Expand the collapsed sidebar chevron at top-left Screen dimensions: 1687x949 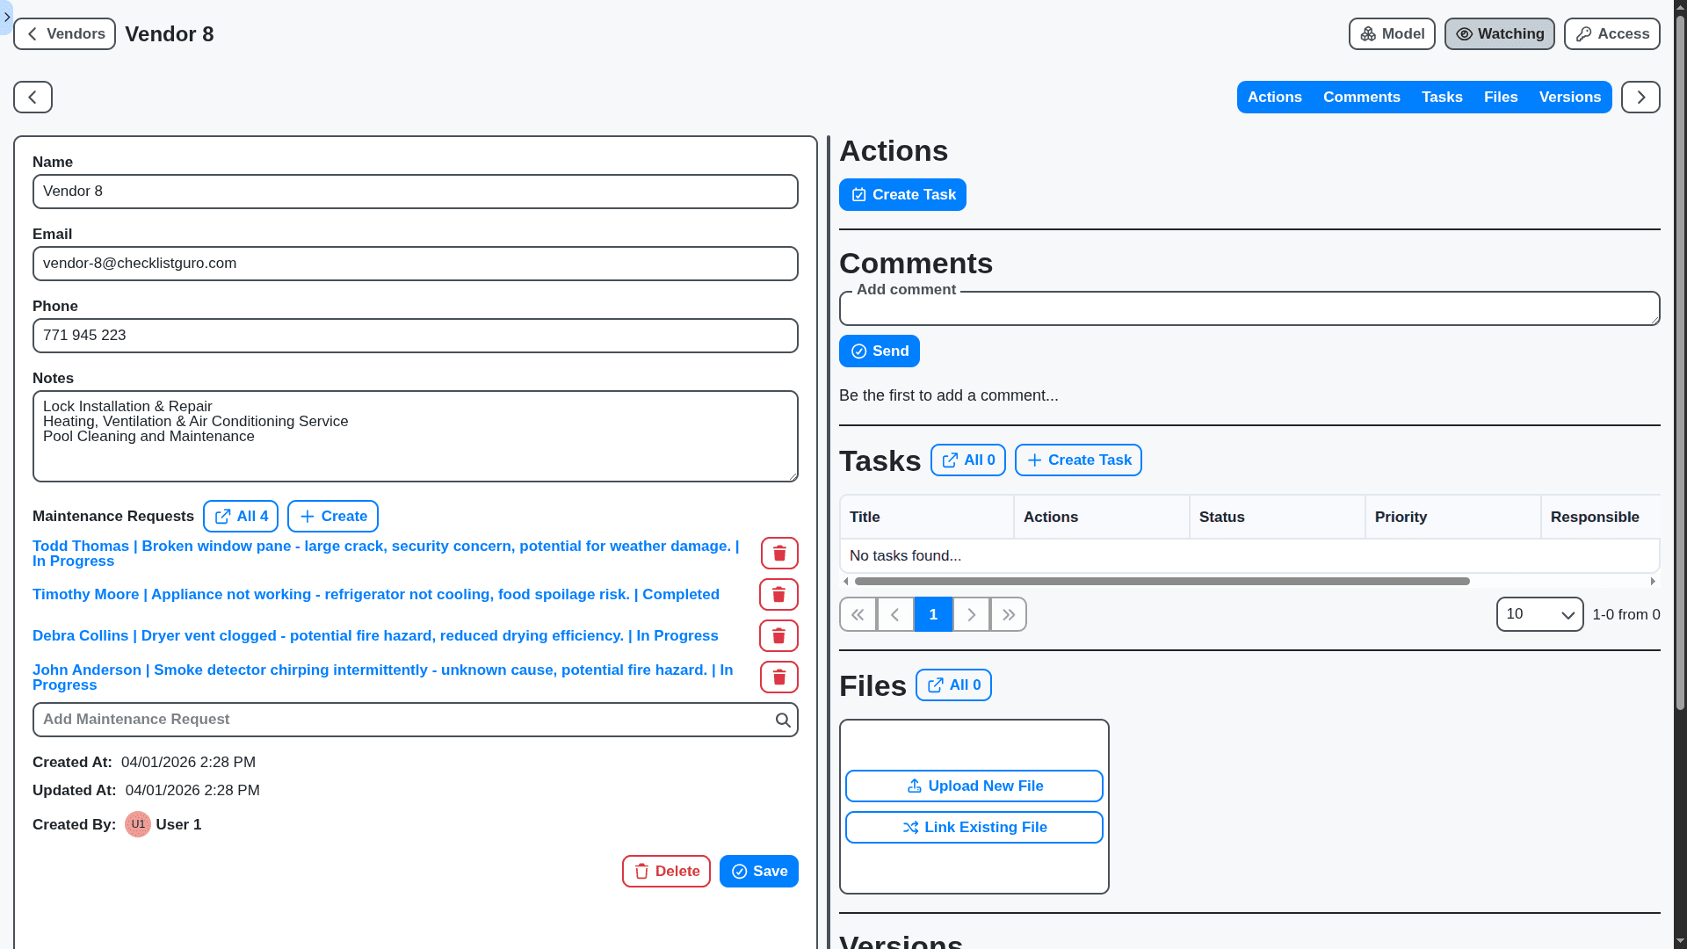[7, 17]
